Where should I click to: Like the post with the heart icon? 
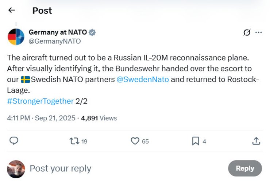135,141
